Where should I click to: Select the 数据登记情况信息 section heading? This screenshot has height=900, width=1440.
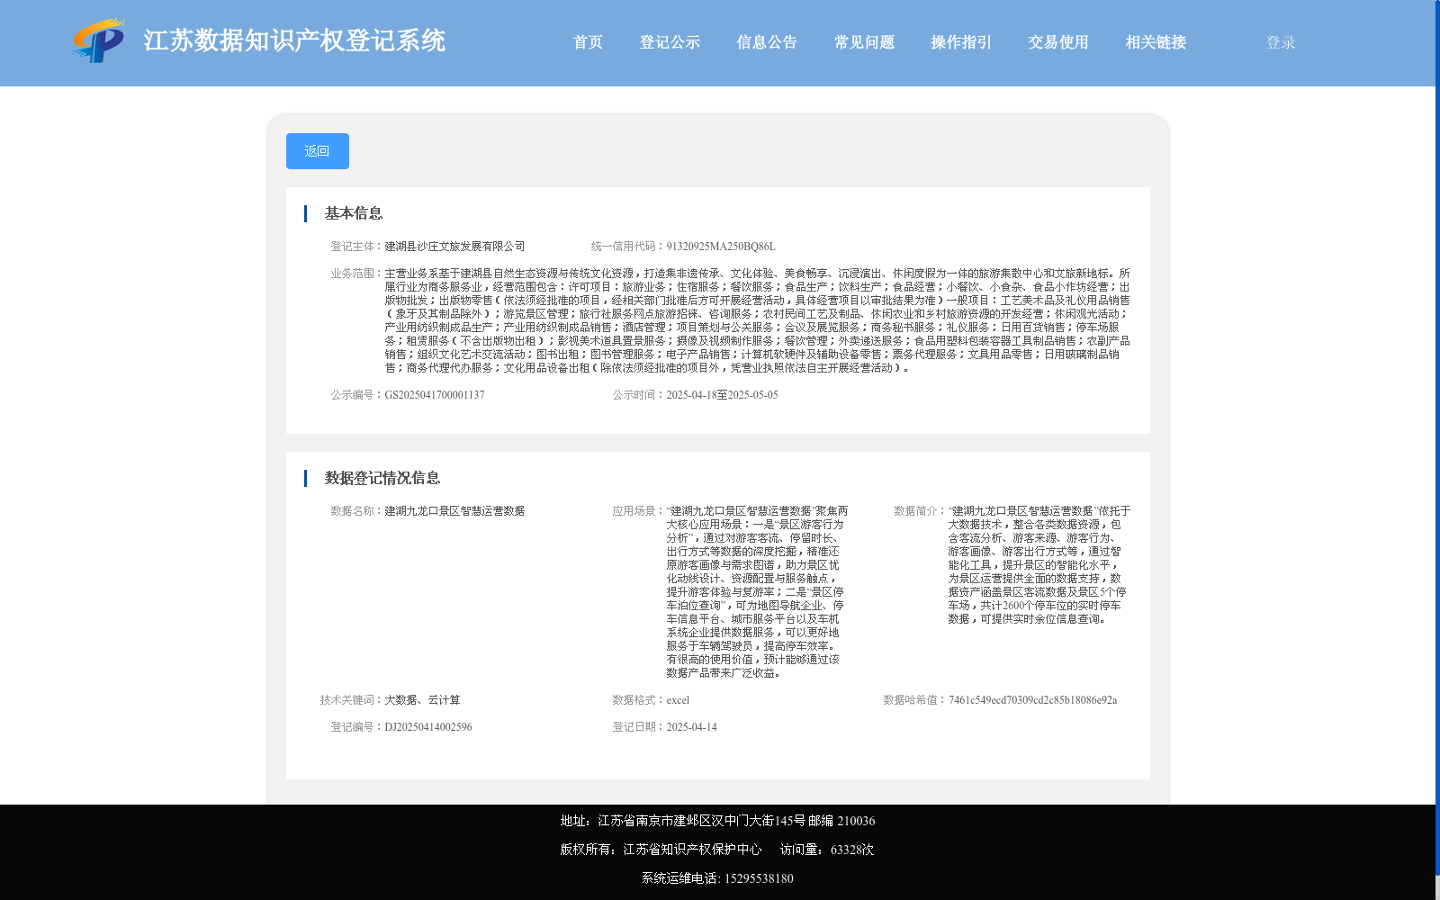(x=382, y=478)
